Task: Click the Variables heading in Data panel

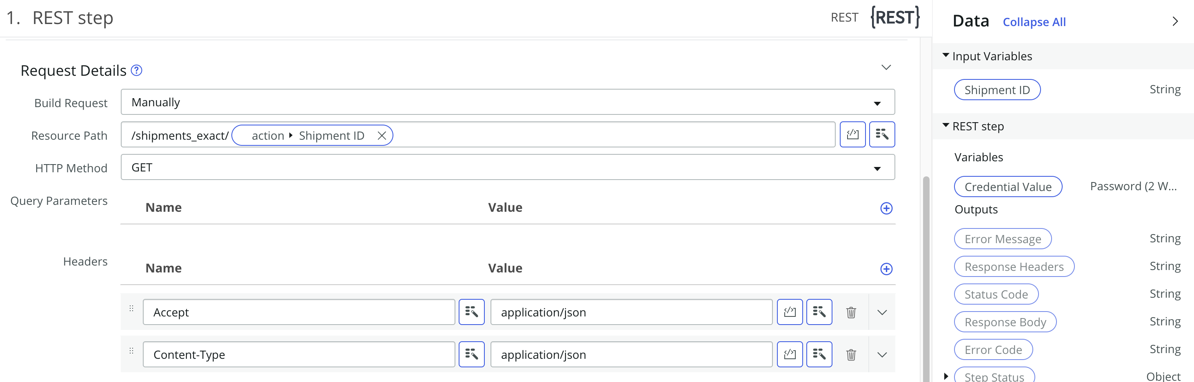Action: coord(979,157)
